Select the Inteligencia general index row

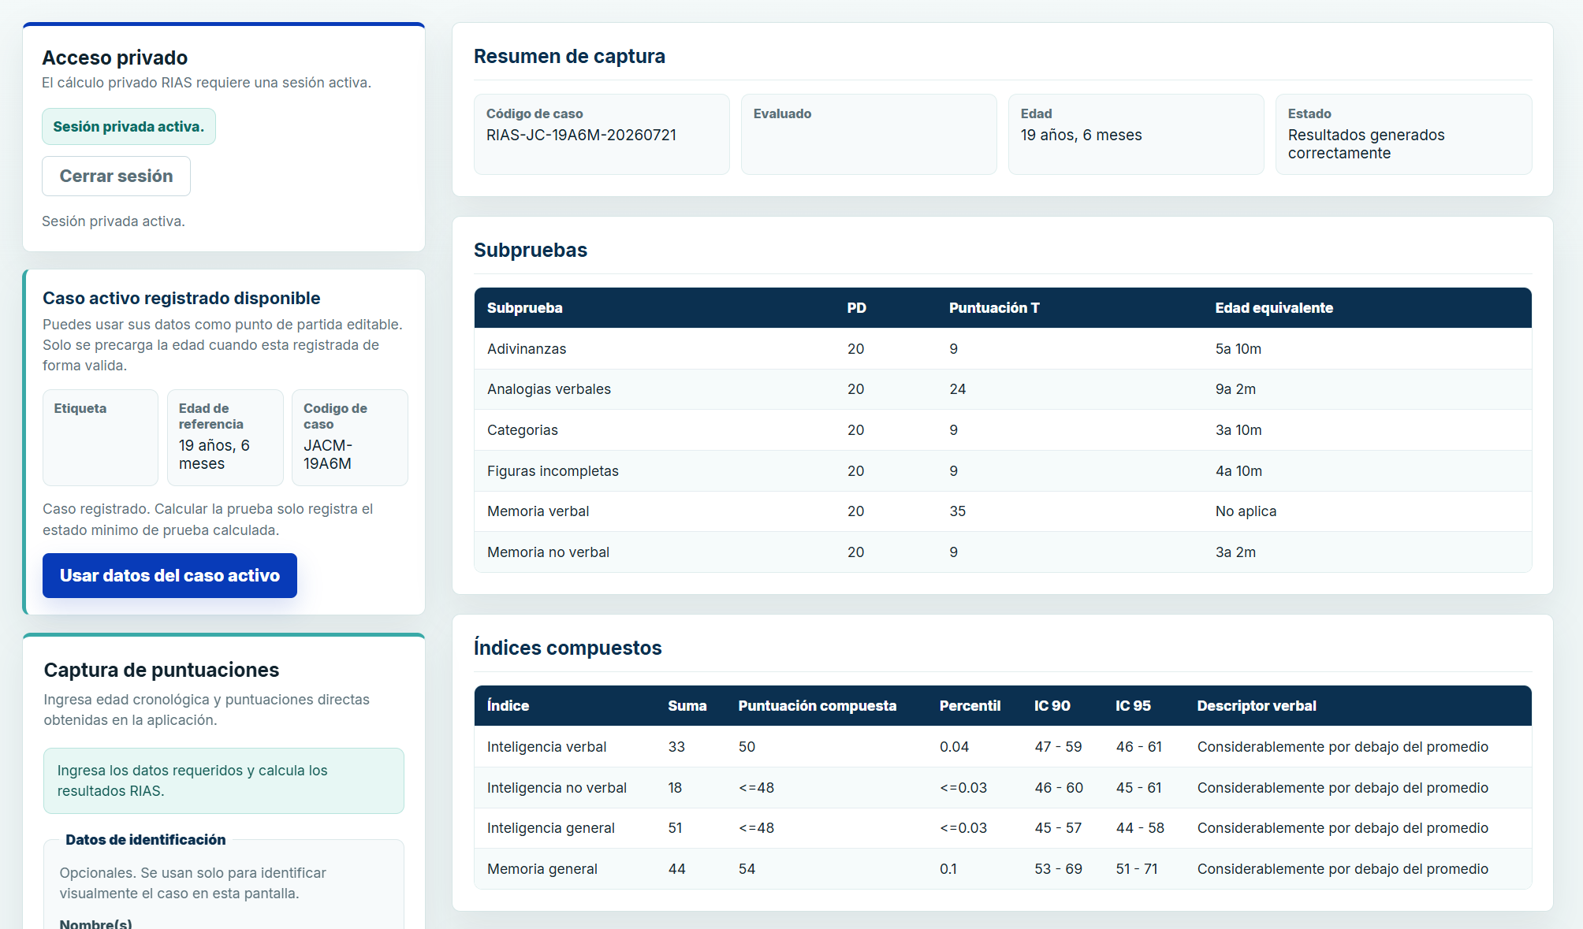tap(1003, 828)
